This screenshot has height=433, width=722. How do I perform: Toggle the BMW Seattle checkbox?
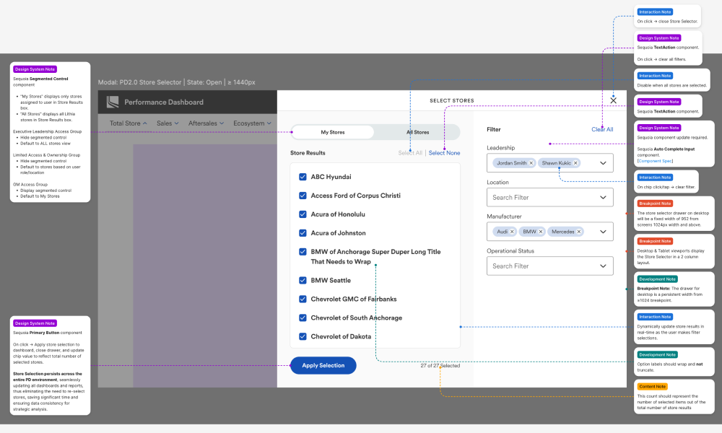tap(303, 280)
